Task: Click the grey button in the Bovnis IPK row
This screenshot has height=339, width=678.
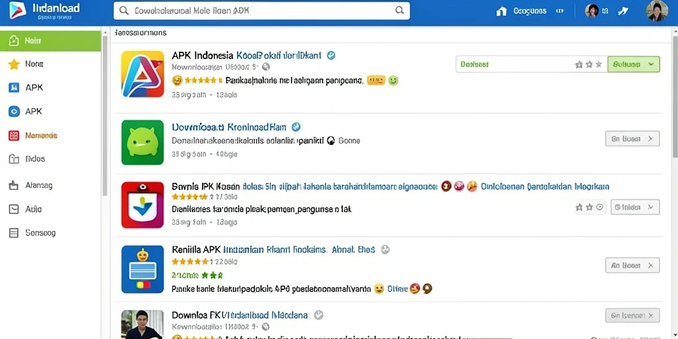Action: coord(635,207)
